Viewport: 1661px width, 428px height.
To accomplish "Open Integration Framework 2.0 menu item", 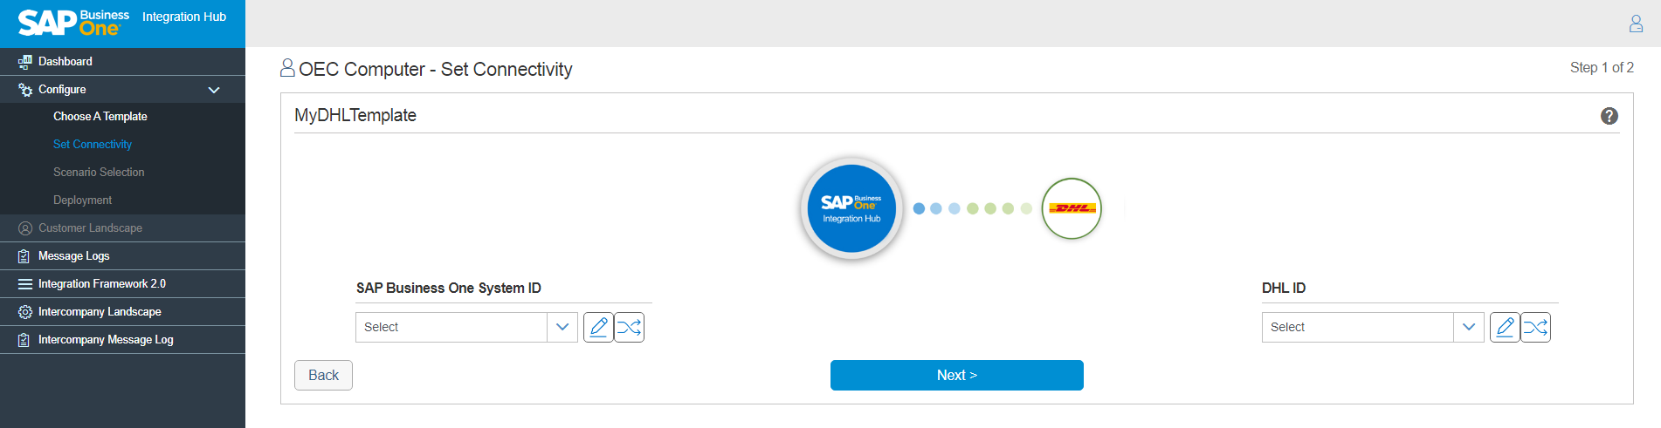I will pos(101,284).
